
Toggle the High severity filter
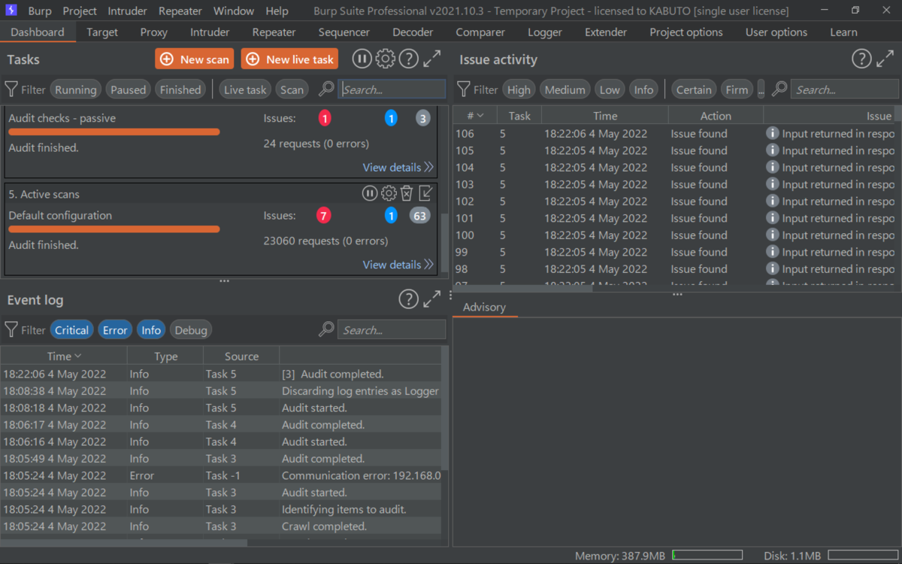pyautogui.click(x=519, y=89)
